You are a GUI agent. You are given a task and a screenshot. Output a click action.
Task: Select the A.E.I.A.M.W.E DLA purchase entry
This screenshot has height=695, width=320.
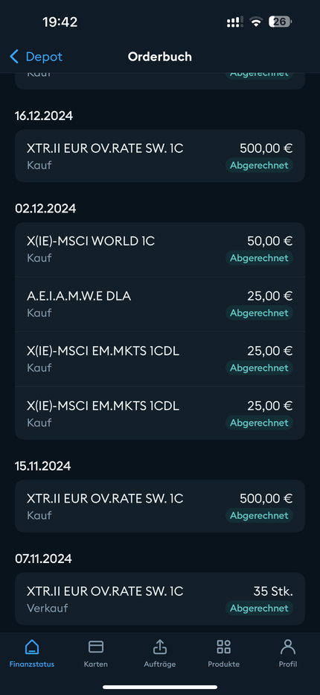click(x=160, y=304)
